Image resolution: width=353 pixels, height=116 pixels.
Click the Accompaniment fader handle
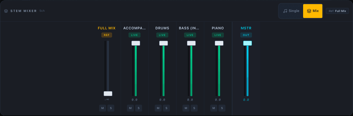(136, 43)
